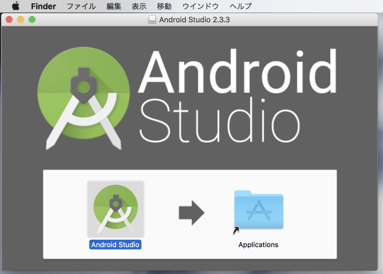The image size is (383, 274).
Task: Open the ヘルプ menu
Action: point(240,6)
